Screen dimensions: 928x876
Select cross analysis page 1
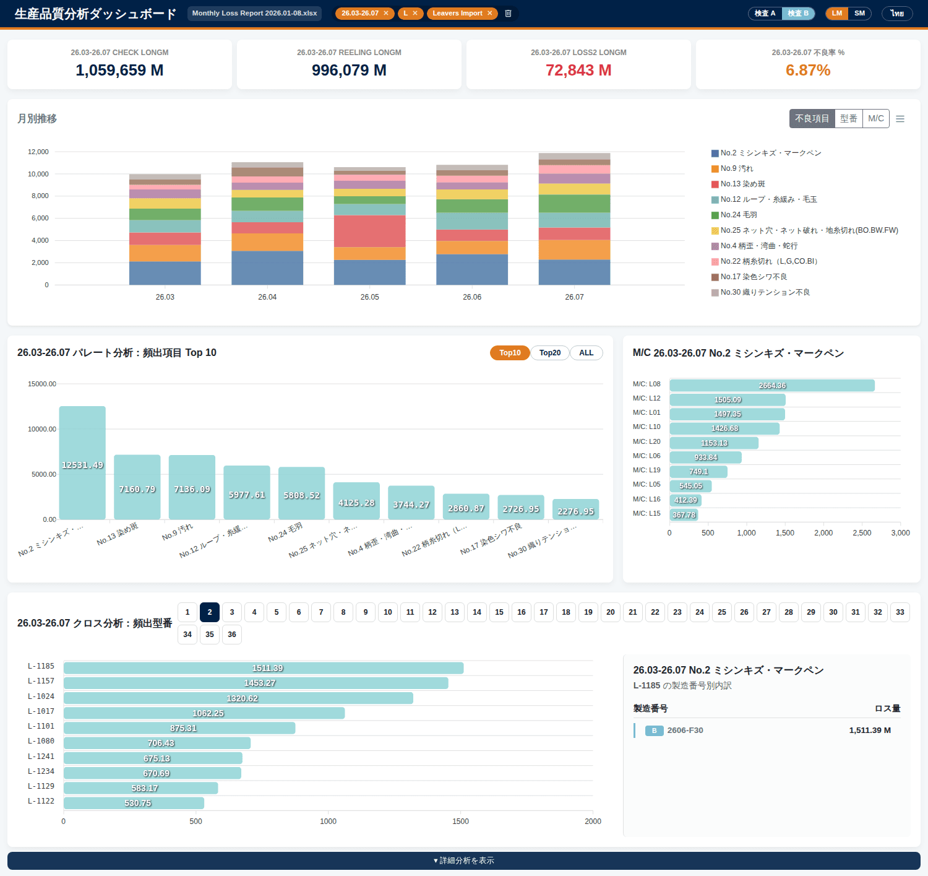click(x=187, y=612)
